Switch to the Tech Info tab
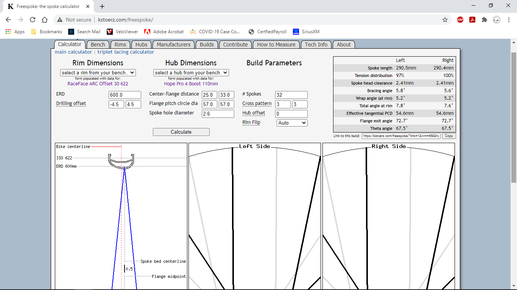Screen dimensions: 517x290 (x=316, y=44)
